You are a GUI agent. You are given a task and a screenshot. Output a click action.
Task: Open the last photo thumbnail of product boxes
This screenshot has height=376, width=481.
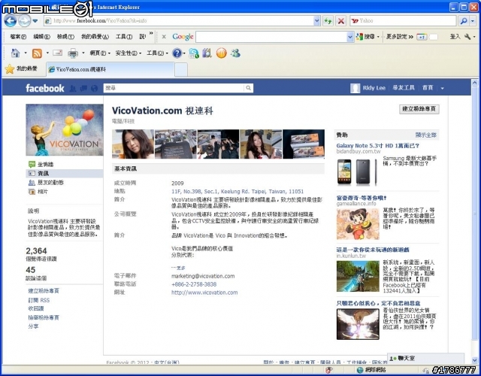[x=304, y=144]
